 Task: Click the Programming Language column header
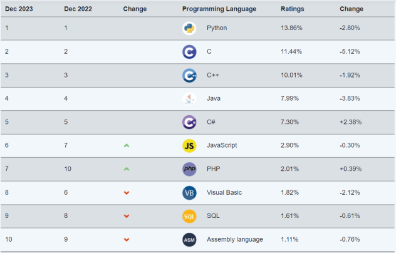[x=219, y=9]
